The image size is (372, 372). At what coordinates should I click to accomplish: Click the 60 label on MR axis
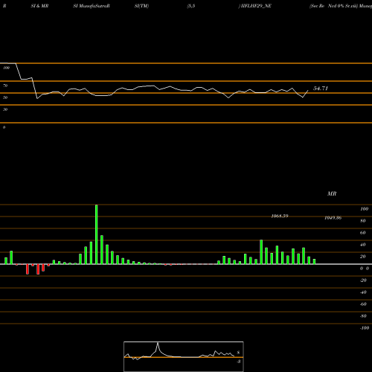pyautogui.click(x=363, y=233)
